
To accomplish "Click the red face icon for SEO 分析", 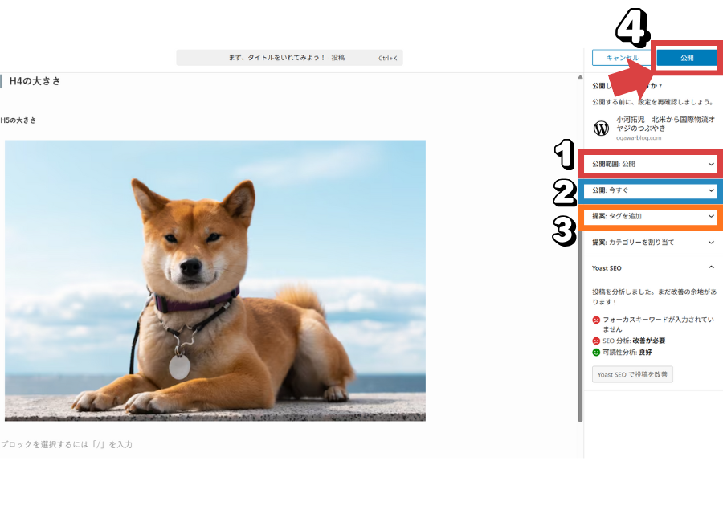I will tap(596, 341).
